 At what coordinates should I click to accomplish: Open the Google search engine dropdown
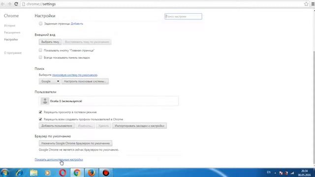[50, 81]
